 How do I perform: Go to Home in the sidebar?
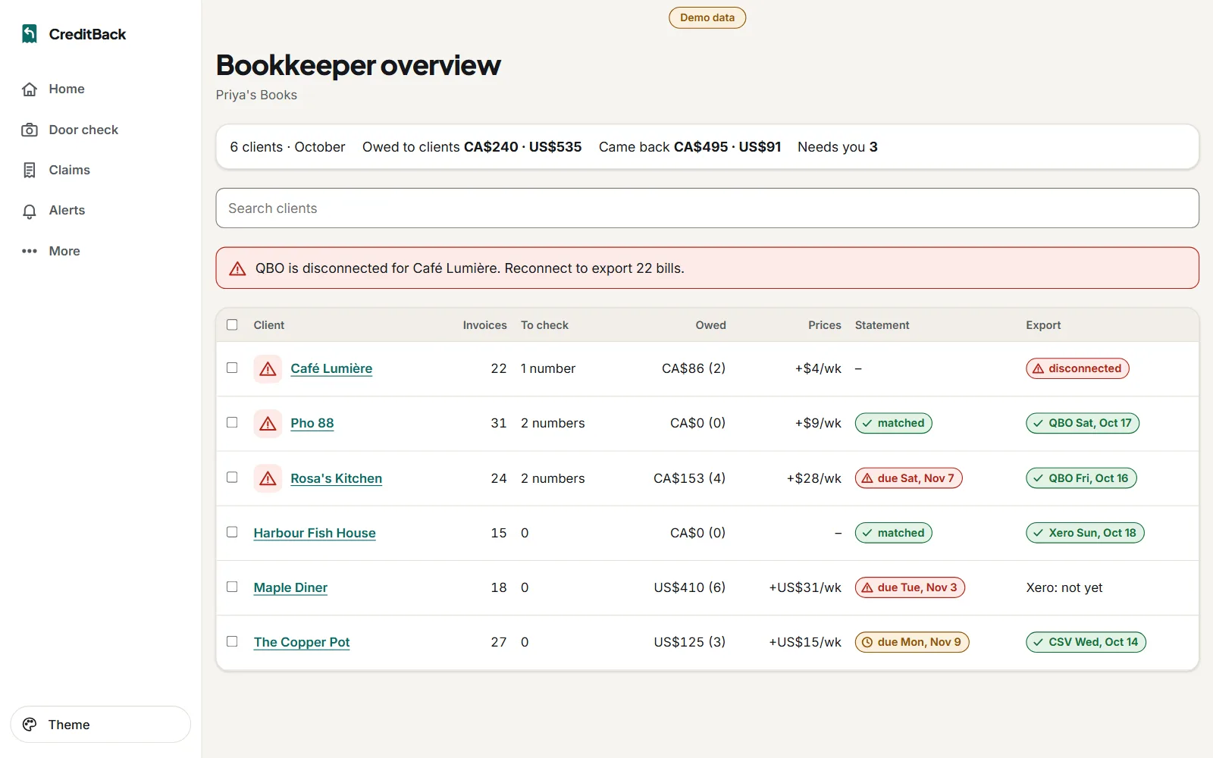point(101,89)
